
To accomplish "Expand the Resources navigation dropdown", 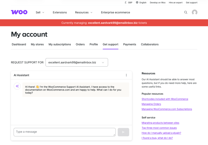I will [84, 12].
